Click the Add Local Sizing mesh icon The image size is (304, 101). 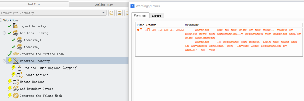(x=16, y=33)
